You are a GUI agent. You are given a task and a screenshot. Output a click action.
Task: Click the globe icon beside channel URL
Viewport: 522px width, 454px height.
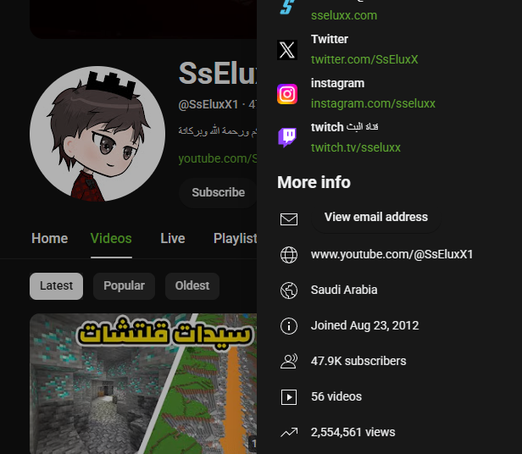(289, 255)
